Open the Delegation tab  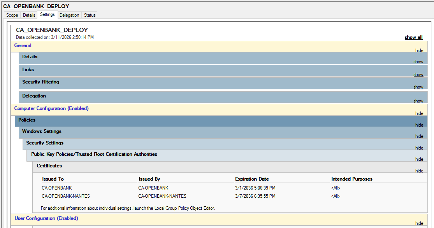[x=69, y=15]
